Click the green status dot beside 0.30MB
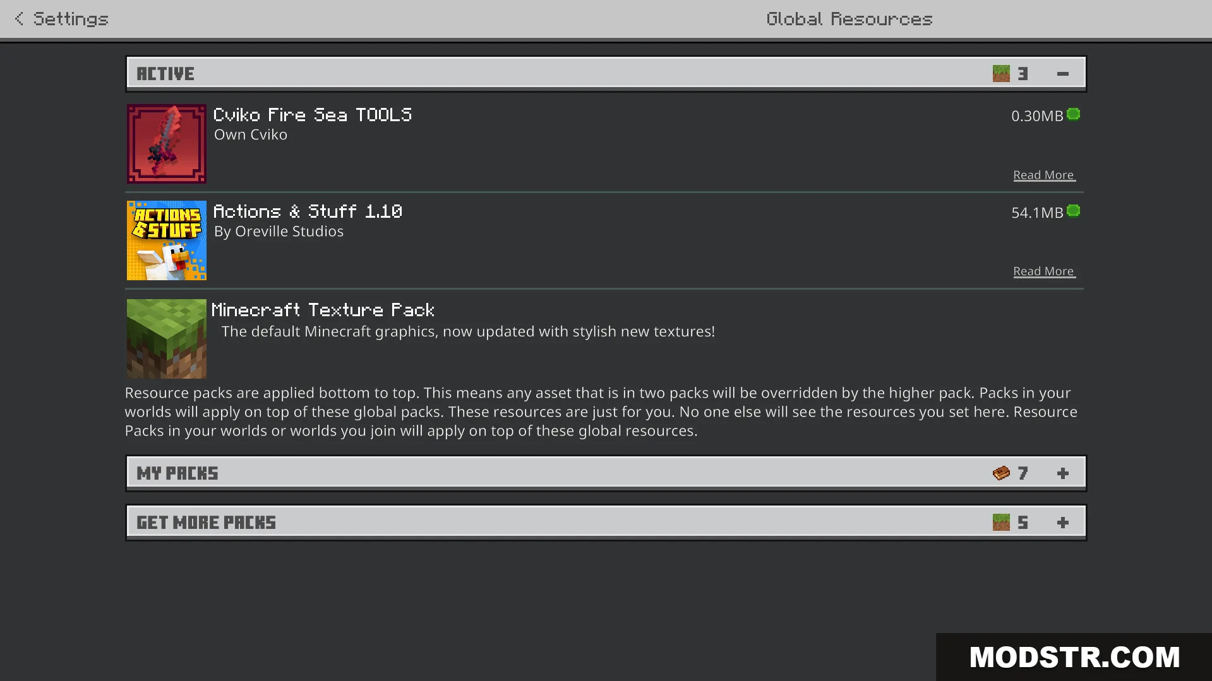This screenshot has height=681, width=1212. point(1073,114)
